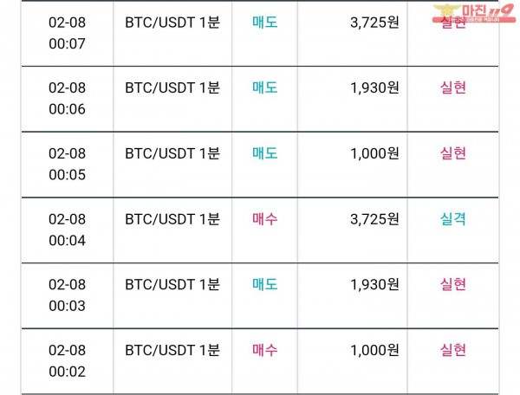Click the 1,930원 amount in the 00:06 row
Screen dimensions: 520x395
(x=374, y=87)
